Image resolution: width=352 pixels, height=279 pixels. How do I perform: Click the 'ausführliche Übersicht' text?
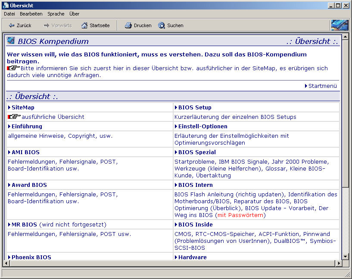click(x=53, y=117)
